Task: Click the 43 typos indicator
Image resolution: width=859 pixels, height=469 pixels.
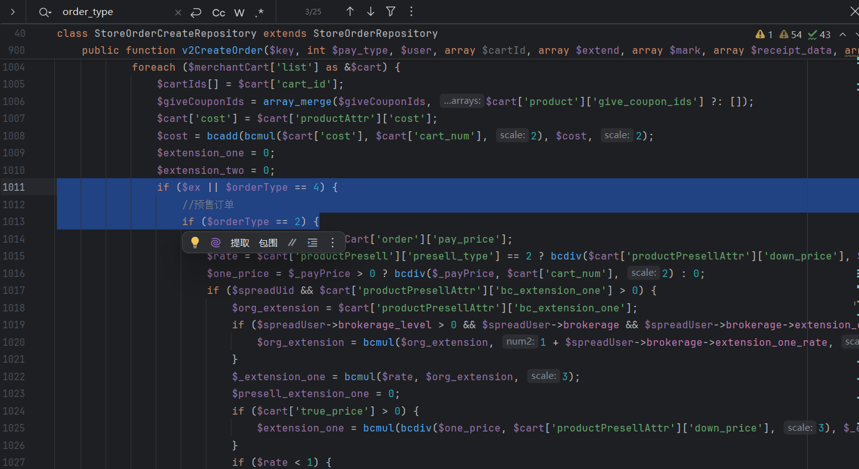Action: pyautogui.click(x=819, y=34)
